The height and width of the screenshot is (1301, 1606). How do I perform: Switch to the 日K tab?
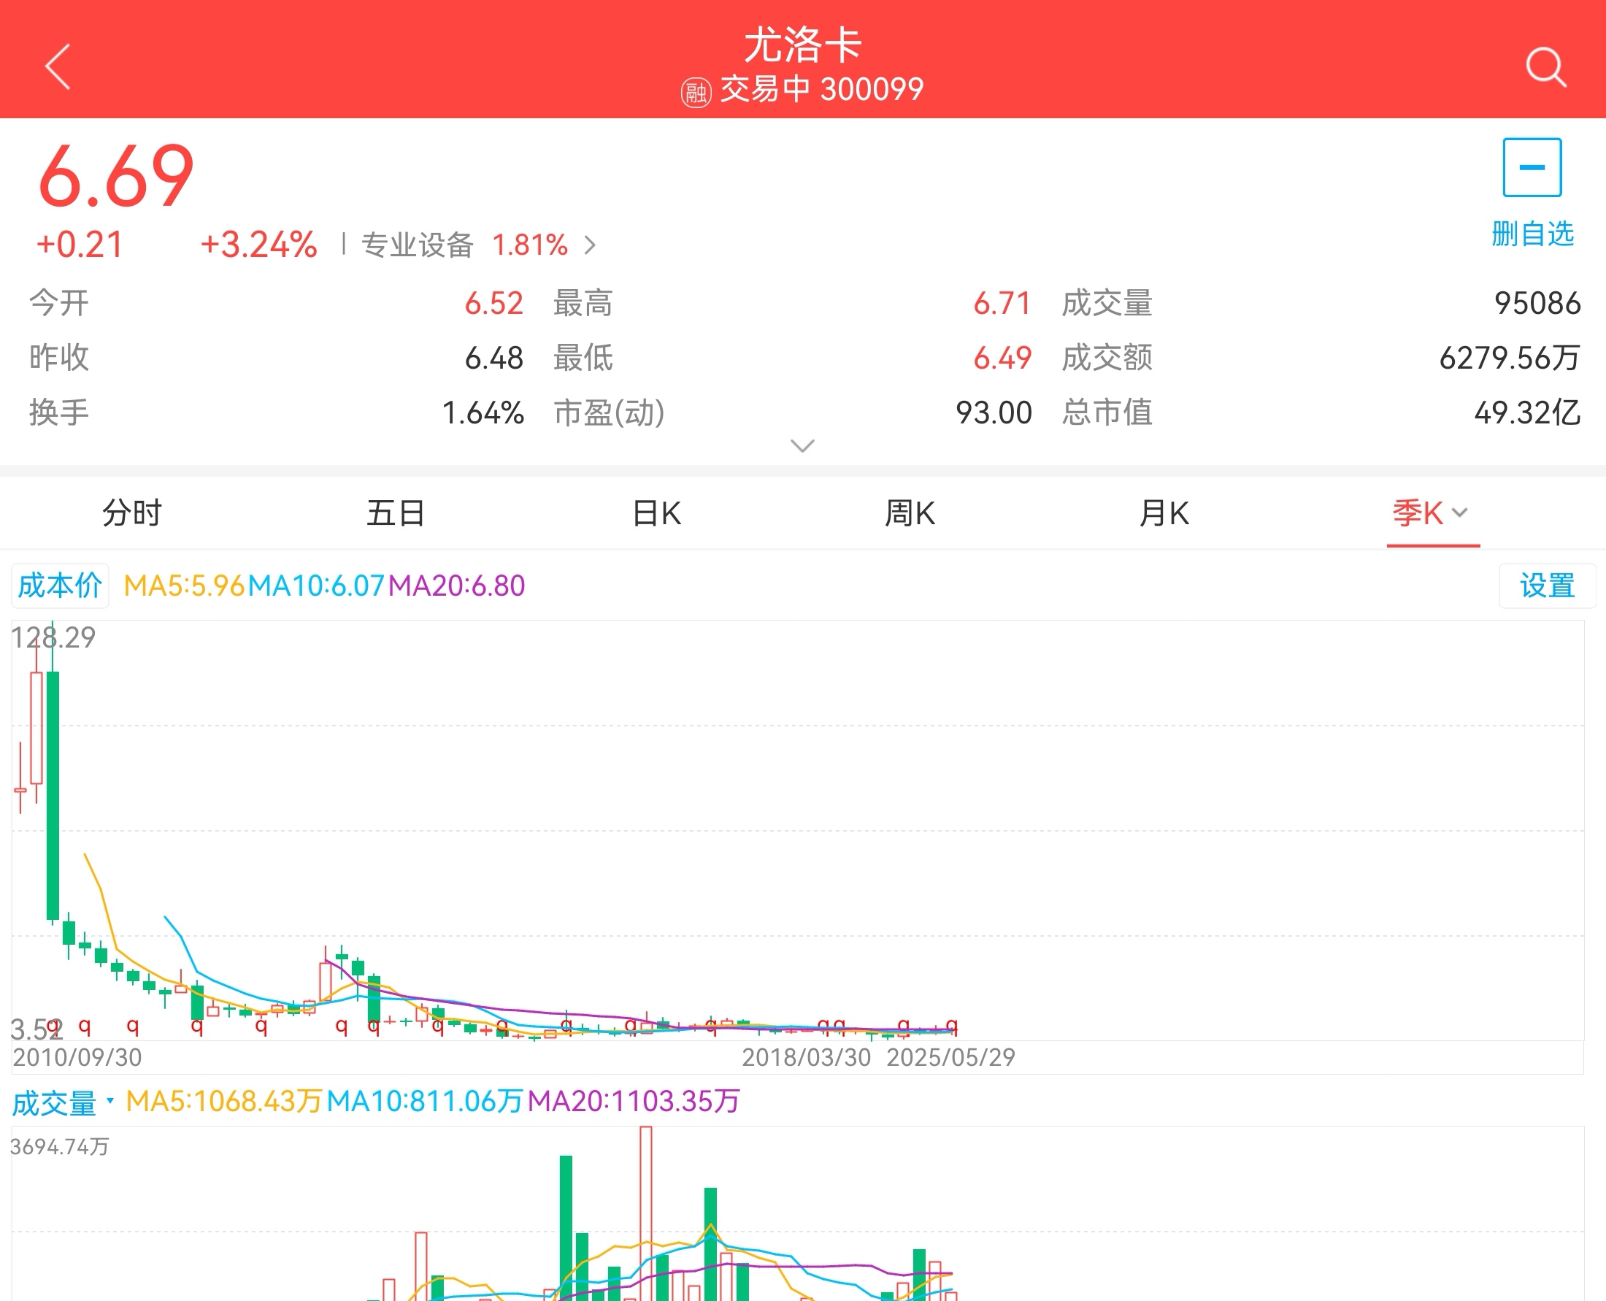[x=657, y=513]
